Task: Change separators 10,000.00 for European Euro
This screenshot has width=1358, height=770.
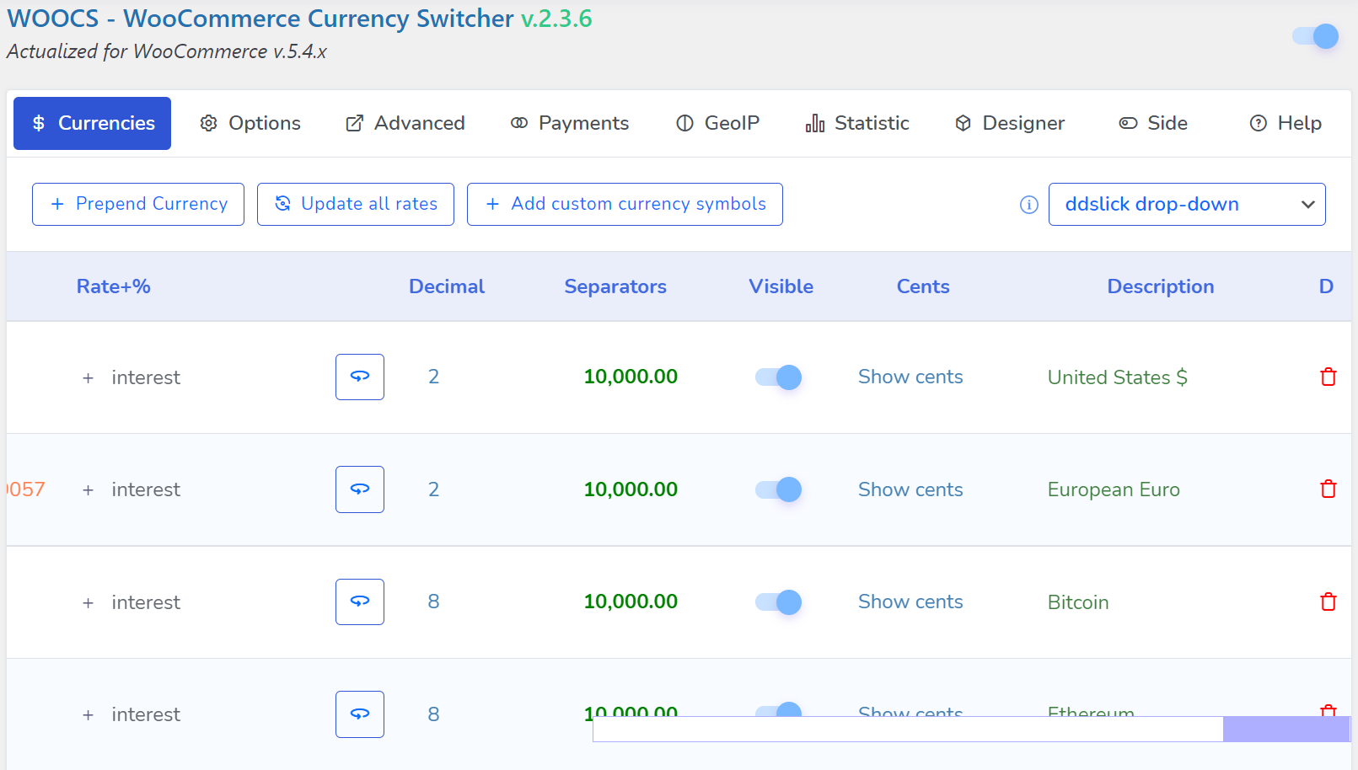Action: tap(631, 489)
